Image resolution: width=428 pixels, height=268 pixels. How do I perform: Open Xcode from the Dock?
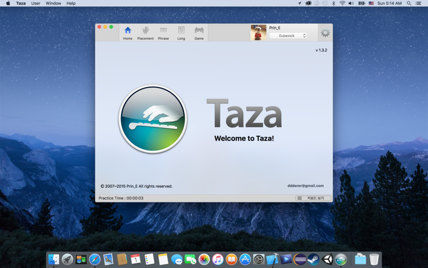click(x=273, y=259)
